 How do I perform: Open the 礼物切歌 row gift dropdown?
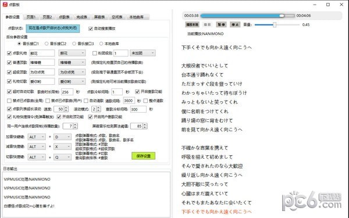pos(72,81)
